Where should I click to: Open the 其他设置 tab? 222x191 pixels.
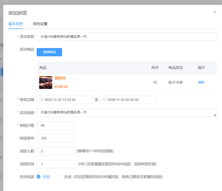coord(40,24)
